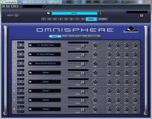This screenshot has width=152, height=119.
Task: Click the AUX 2 knob on part 6
Action: 117,90
